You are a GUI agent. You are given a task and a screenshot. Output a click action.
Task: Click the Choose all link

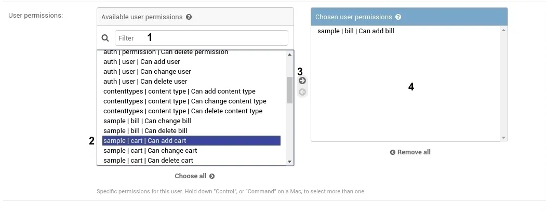tap(194, 176)
